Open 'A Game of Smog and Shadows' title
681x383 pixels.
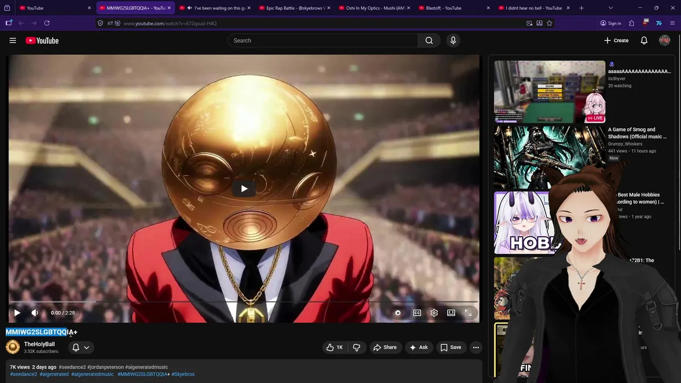pyautogui.click(x=637, y=133)
